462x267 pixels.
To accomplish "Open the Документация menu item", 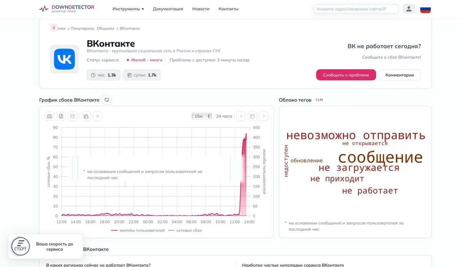I will click(168, 9).
